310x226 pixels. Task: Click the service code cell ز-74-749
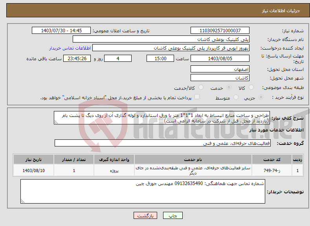pyautogui.click(x=272, y=170)
